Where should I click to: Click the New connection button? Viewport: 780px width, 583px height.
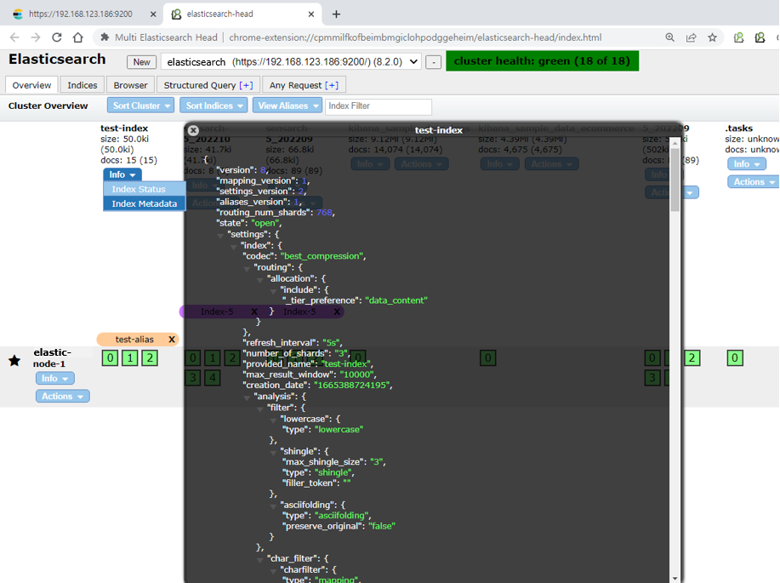point(141,62)
